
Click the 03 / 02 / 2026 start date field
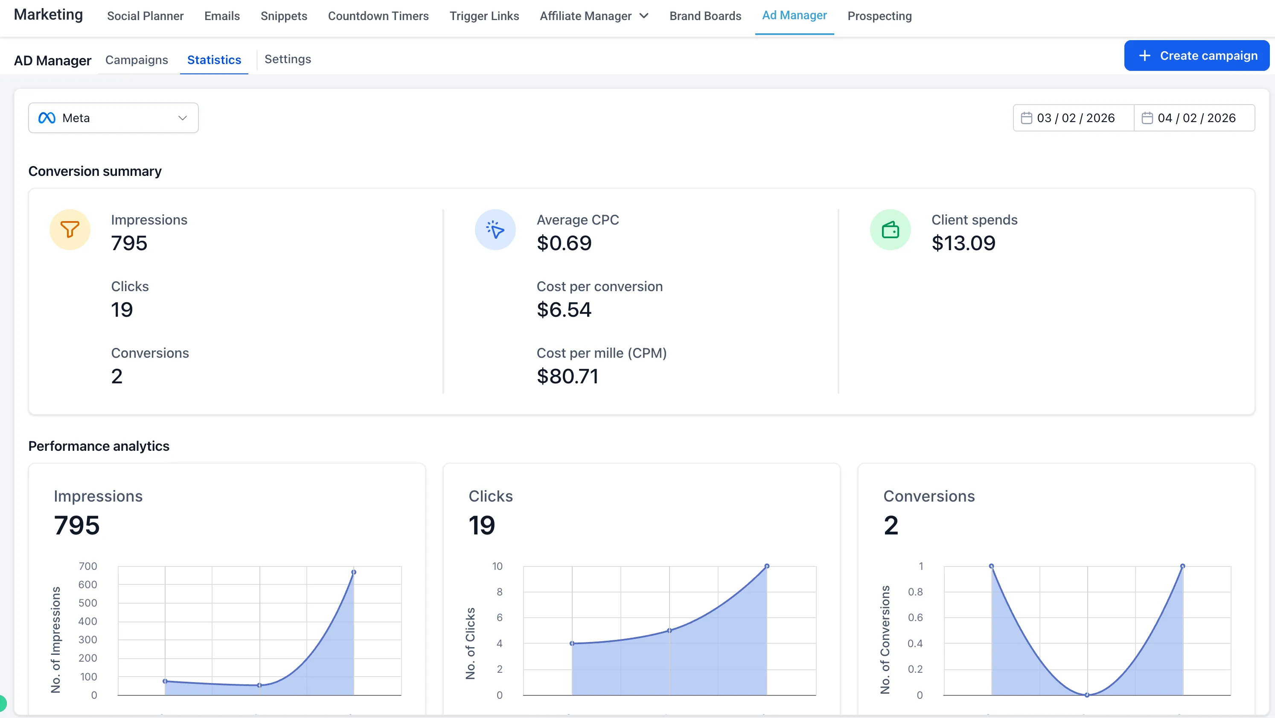1075,118
